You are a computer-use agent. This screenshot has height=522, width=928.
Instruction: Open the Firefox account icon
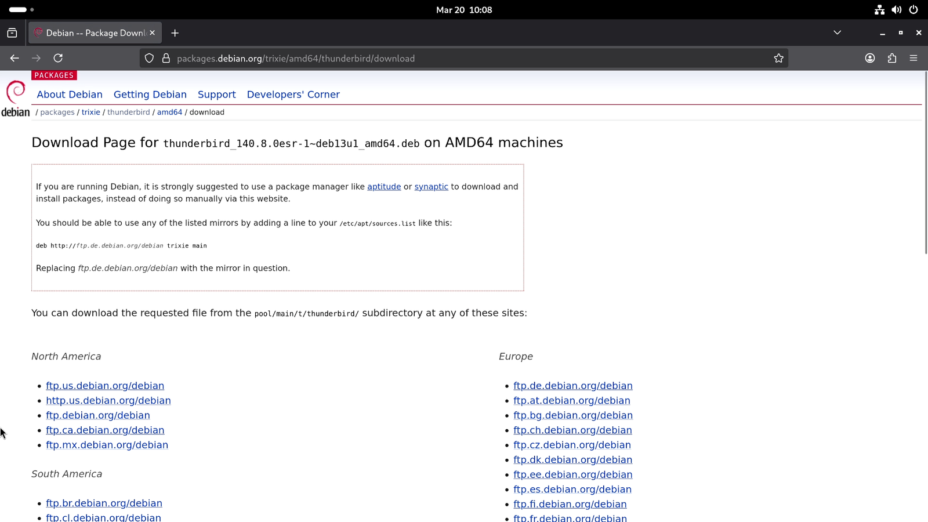(x=870, y=58)
